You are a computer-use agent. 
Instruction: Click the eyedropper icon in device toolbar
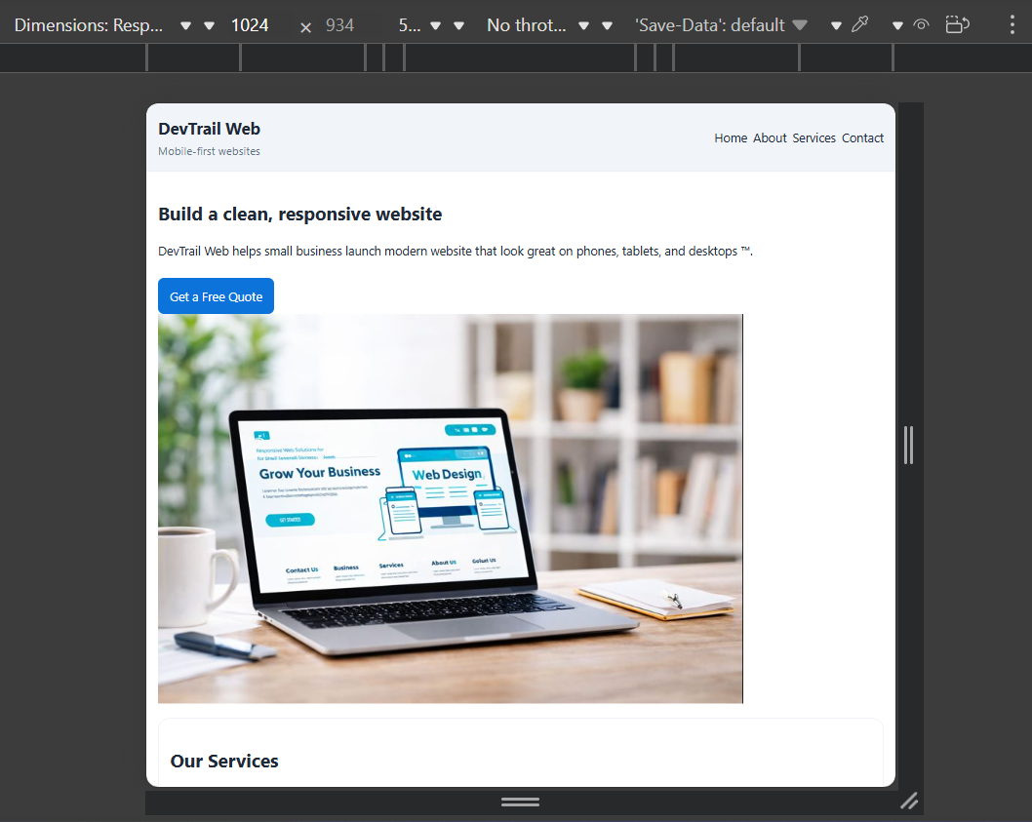pos(859,25)
